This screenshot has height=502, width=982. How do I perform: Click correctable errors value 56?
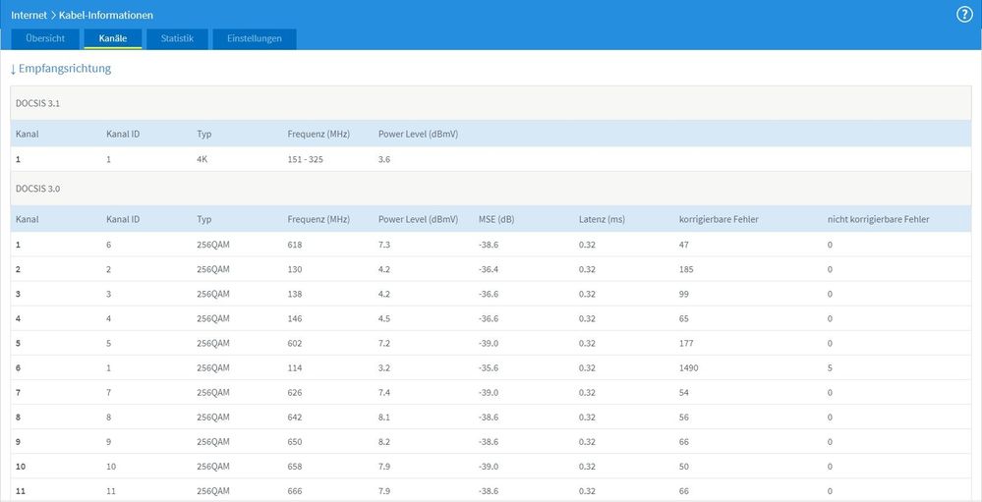(x=684, y=417)
